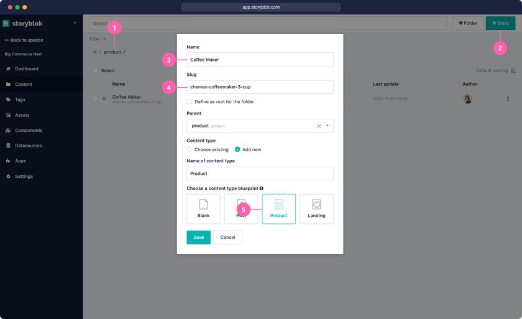Click the blueprint help question mark icon
522x319 pixels.
tap(262, 188)
